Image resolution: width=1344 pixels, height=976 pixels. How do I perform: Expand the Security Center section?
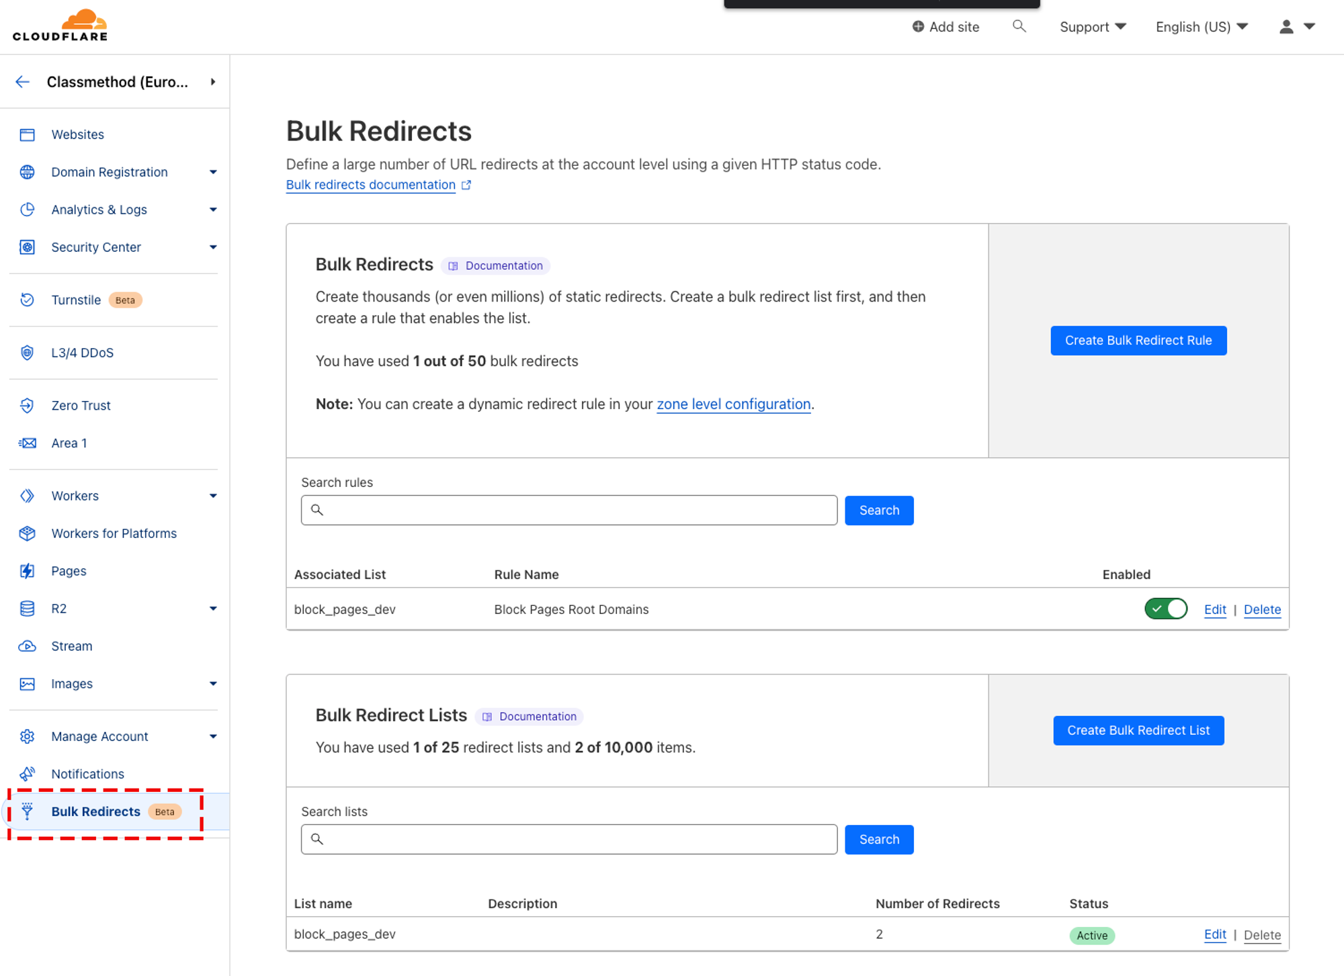96,247
